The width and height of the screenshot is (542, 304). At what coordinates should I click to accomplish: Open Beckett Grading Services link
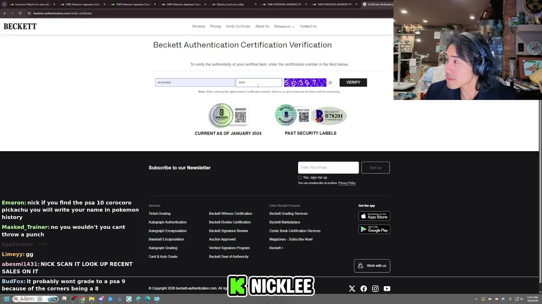click(288, 214)
